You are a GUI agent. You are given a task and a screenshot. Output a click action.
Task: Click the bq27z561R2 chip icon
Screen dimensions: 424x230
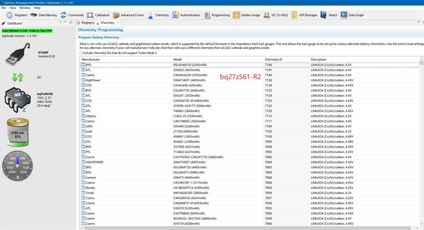tap(17, 99)
